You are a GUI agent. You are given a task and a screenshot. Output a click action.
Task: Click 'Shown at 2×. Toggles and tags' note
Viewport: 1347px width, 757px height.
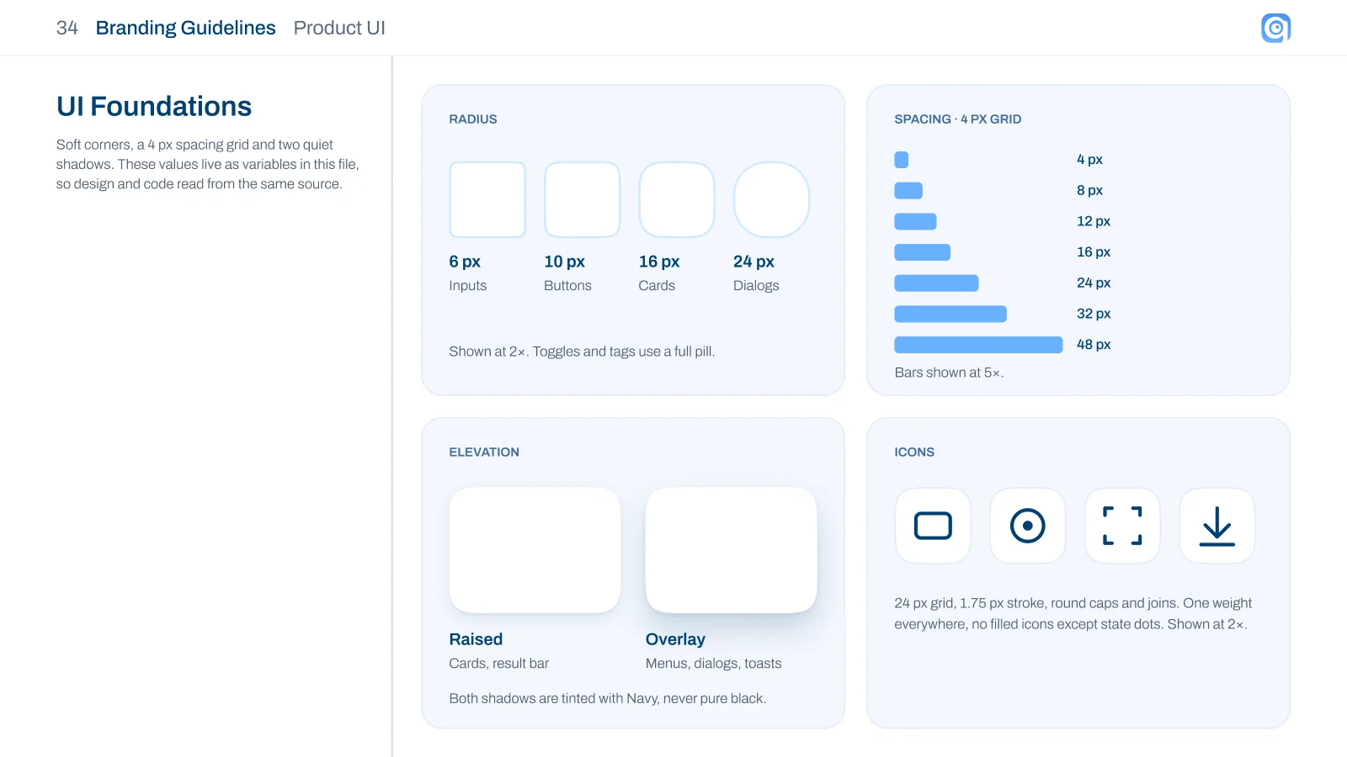(582, 352)
